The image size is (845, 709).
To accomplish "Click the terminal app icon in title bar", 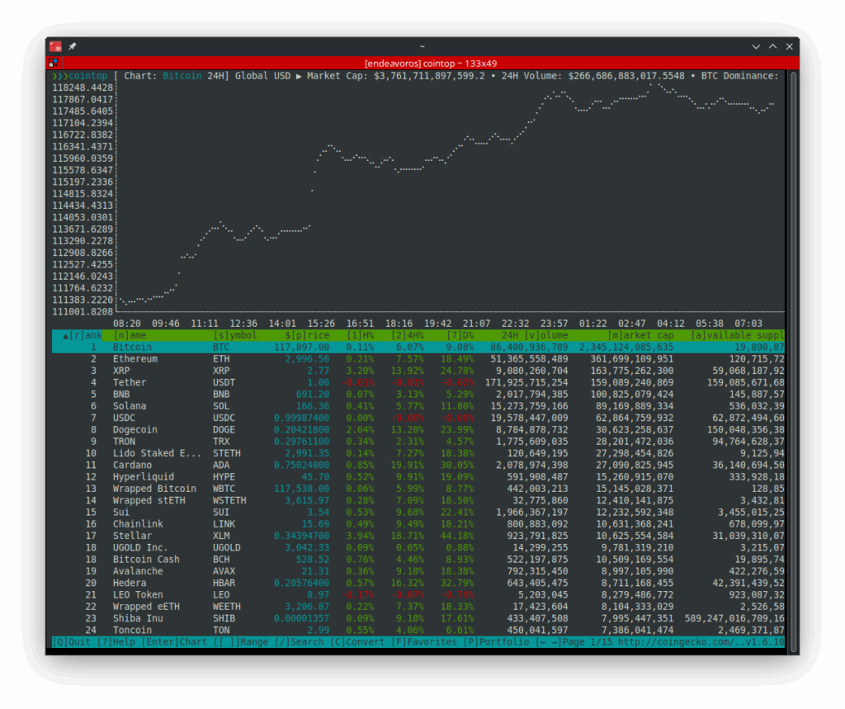I will (55, 47).
